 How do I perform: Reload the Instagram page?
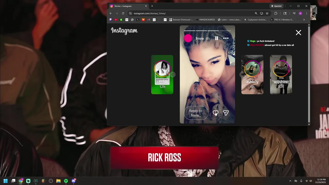pyautogui.click(x=123, y=13)
